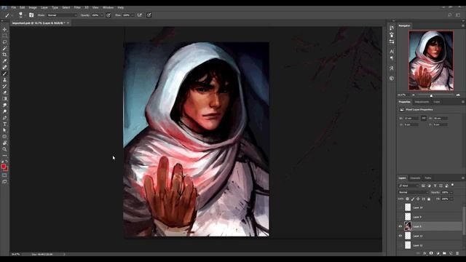Open the Image menu
Viewport: 466px width, 262px height.
[33, 7]
